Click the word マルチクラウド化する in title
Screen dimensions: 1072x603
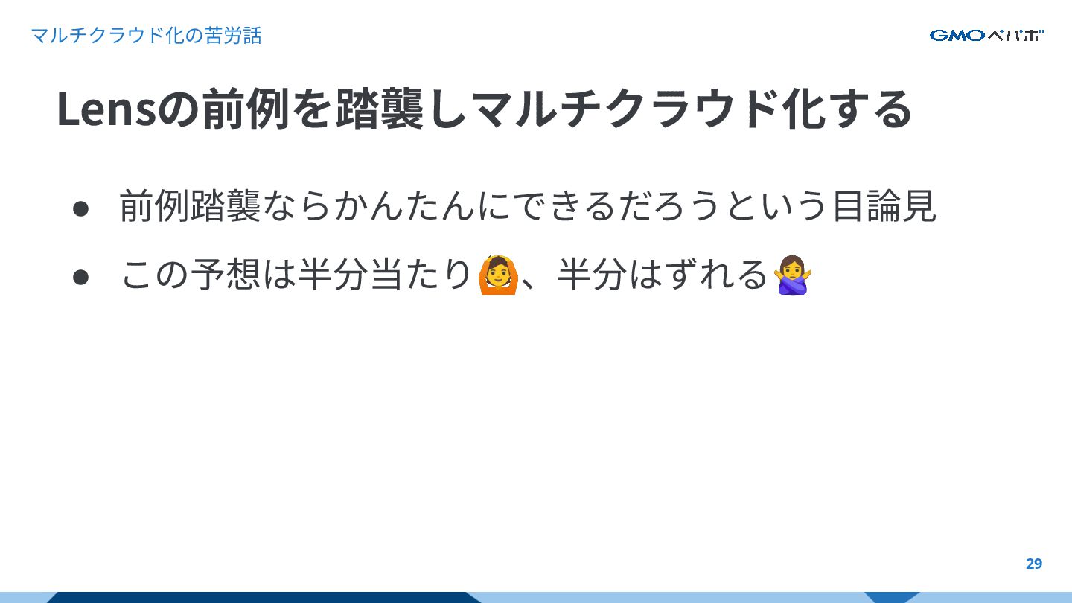point(689,109)
